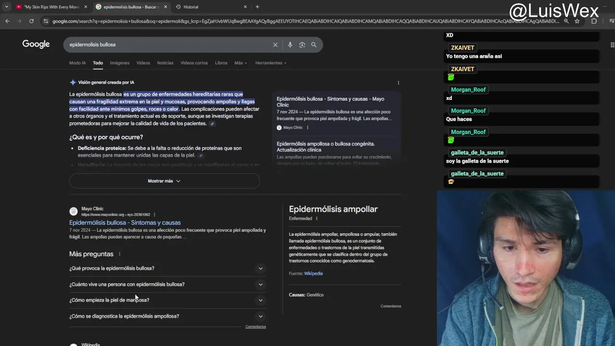The image size is (615, 346).
Task: Click Morgan_Roof's 'Que haces' chat message
Action: coord(459,119)
